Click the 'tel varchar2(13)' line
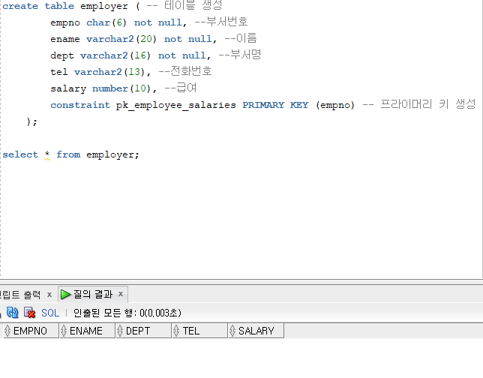The width and height of the screenshot is (483, 378). point(131,72)
